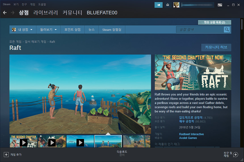Open the announcements megaphone icon
Image resolution: width=244 pixels, height=162 pixels.
158,5
